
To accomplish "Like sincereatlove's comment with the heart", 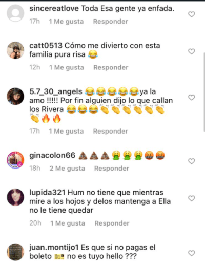I will point(192,14).
